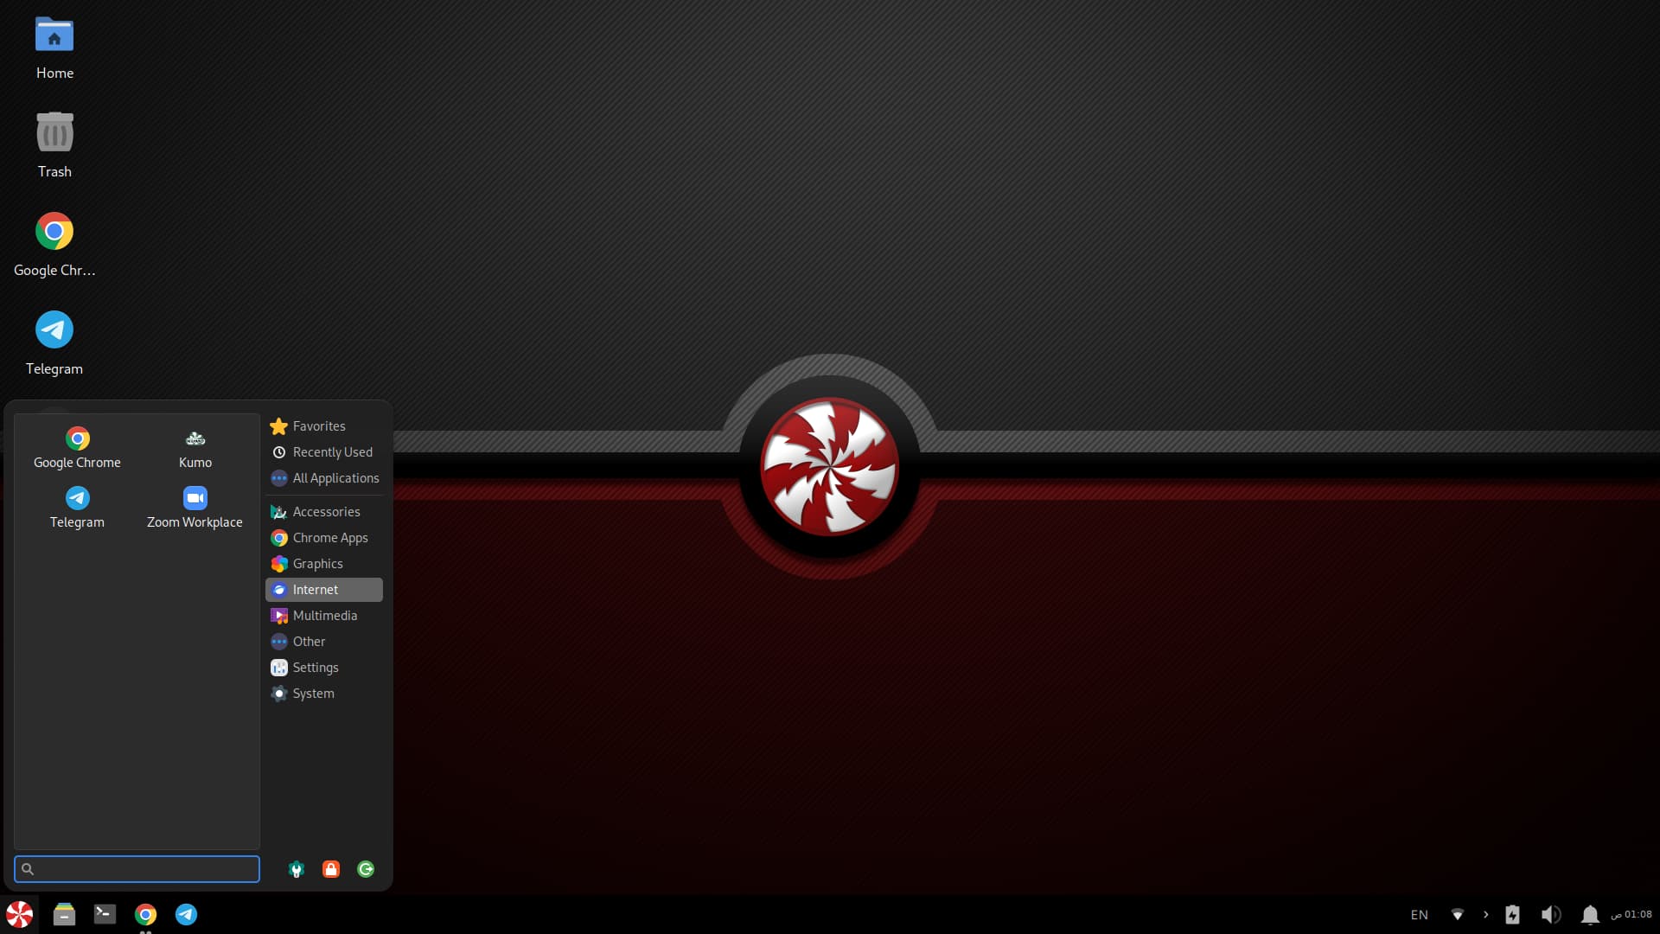The image size is (1660, 934).
Task: Open Telegram from the menu list
Action: pyautogui.click(x=77, y=509)
